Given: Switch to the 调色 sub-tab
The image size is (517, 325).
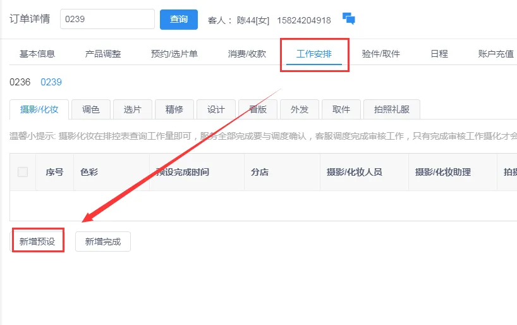Looking at the screenshot, I should [91, 109].
